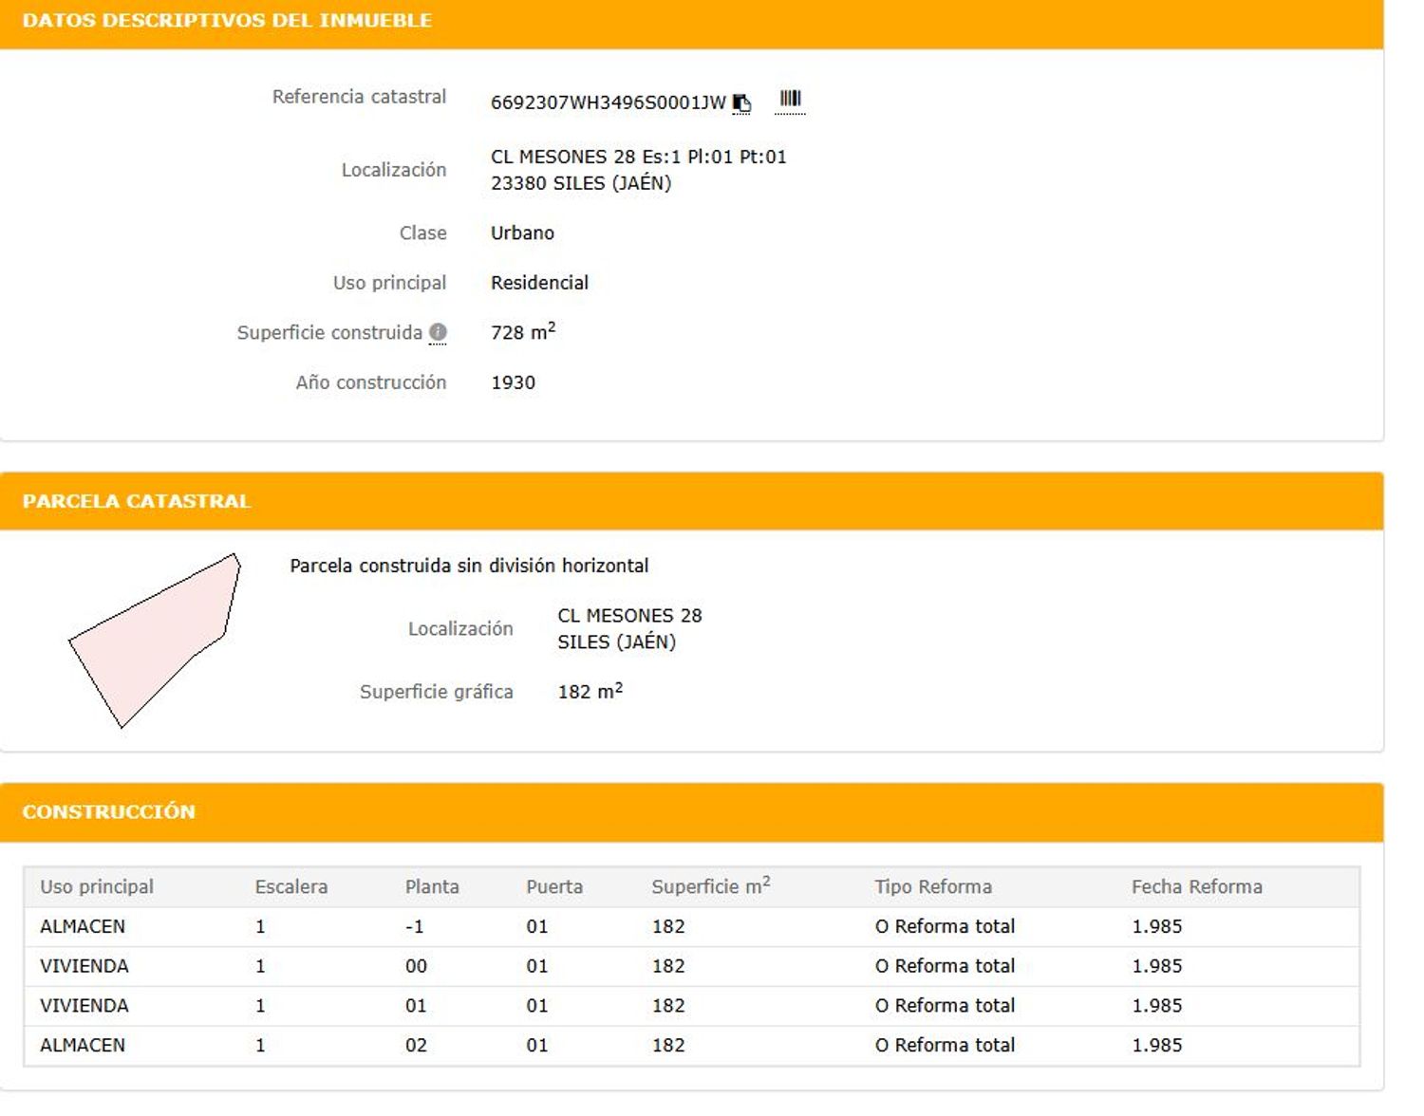Select VIVIENDA in the Planta 01 row
Screen dimensions: 1424x1116
(x=84, y=1005)
